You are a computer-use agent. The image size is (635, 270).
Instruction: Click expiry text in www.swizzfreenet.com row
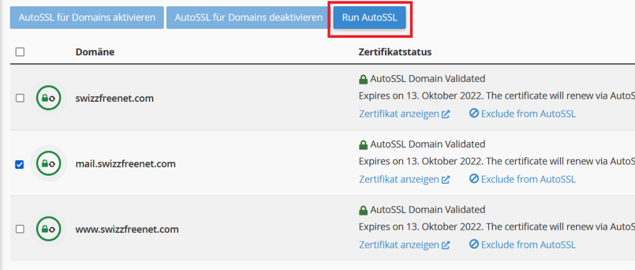pos(497,227)
